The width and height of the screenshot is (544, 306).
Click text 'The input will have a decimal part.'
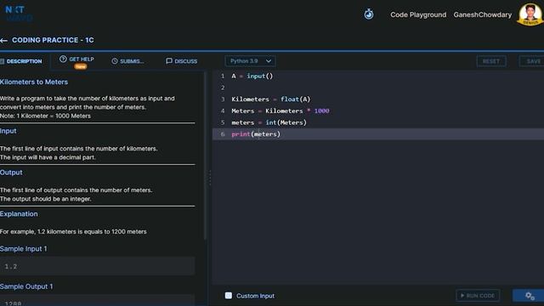click(x=48, y=157)
